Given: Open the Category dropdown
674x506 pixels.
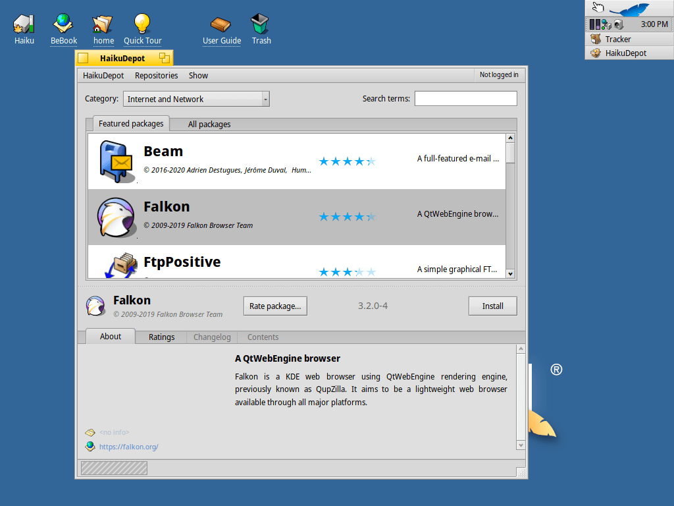Looking at the screenshot, I should point(196,99).
